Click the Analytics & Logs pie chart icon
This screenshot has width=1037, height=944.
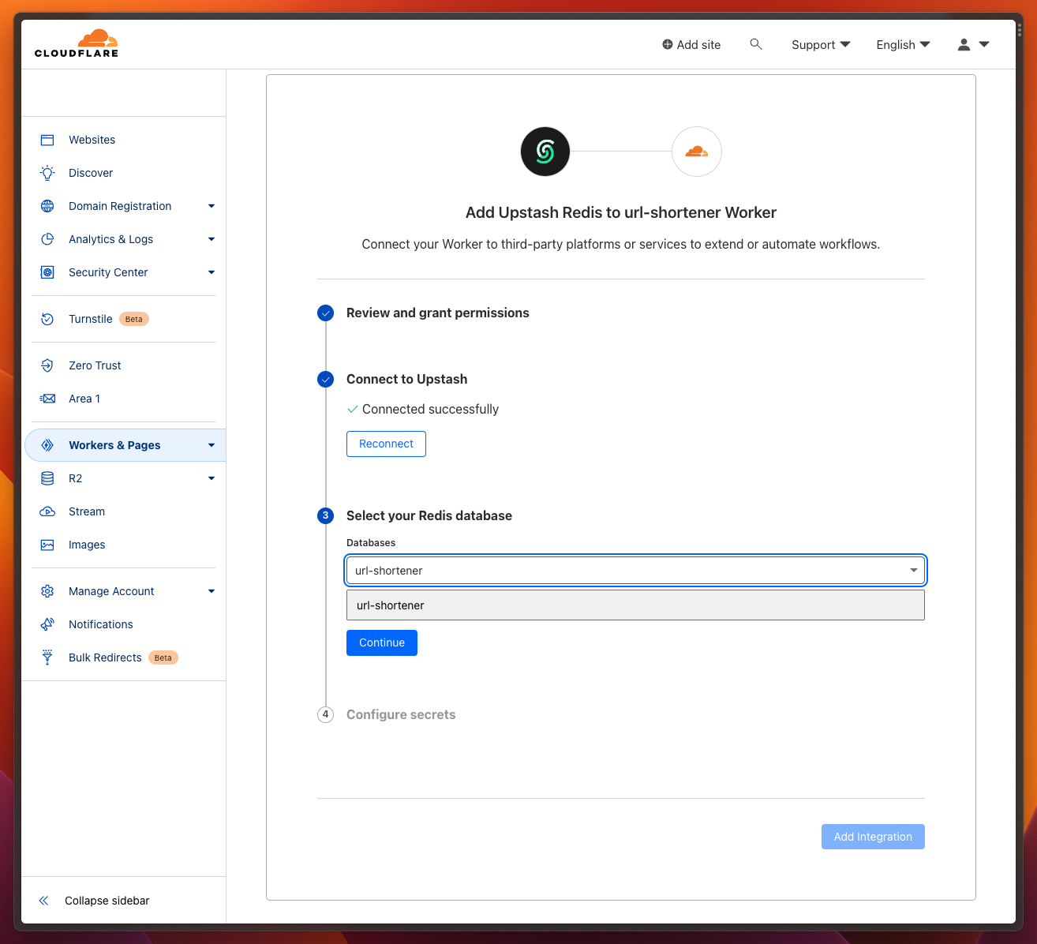pos(47,239)
